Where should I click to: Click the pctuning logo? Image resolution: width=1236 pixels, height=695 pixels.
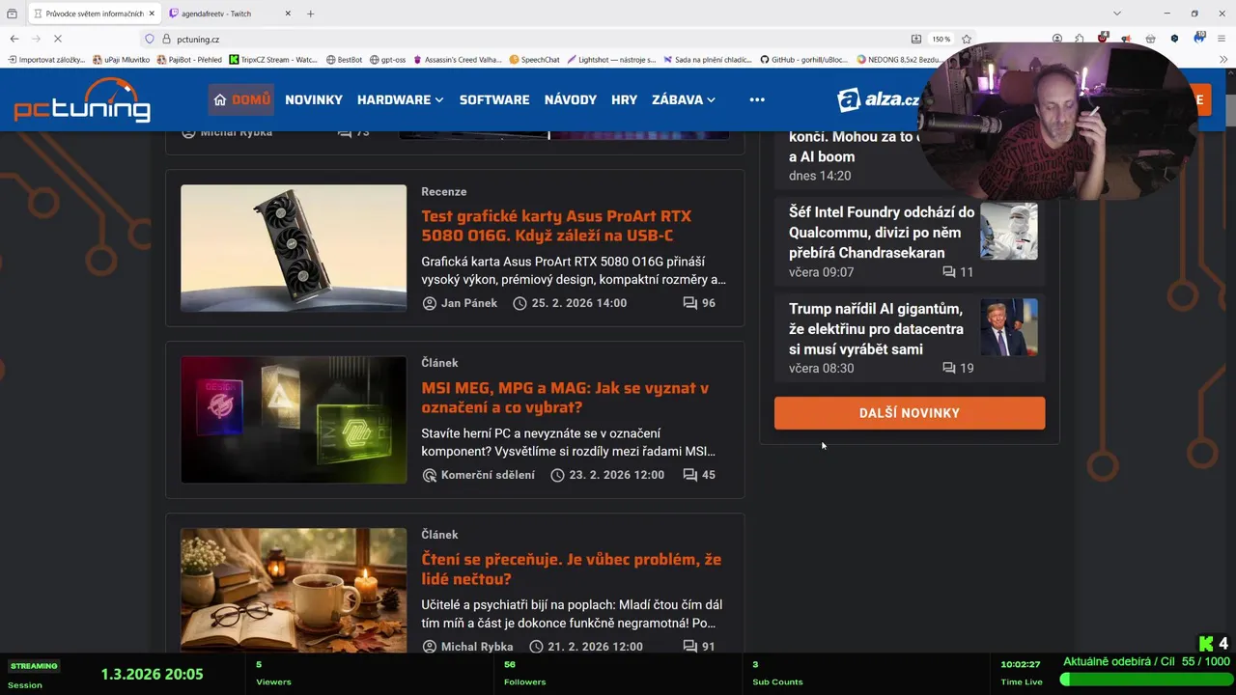click(x=82, y=99)
